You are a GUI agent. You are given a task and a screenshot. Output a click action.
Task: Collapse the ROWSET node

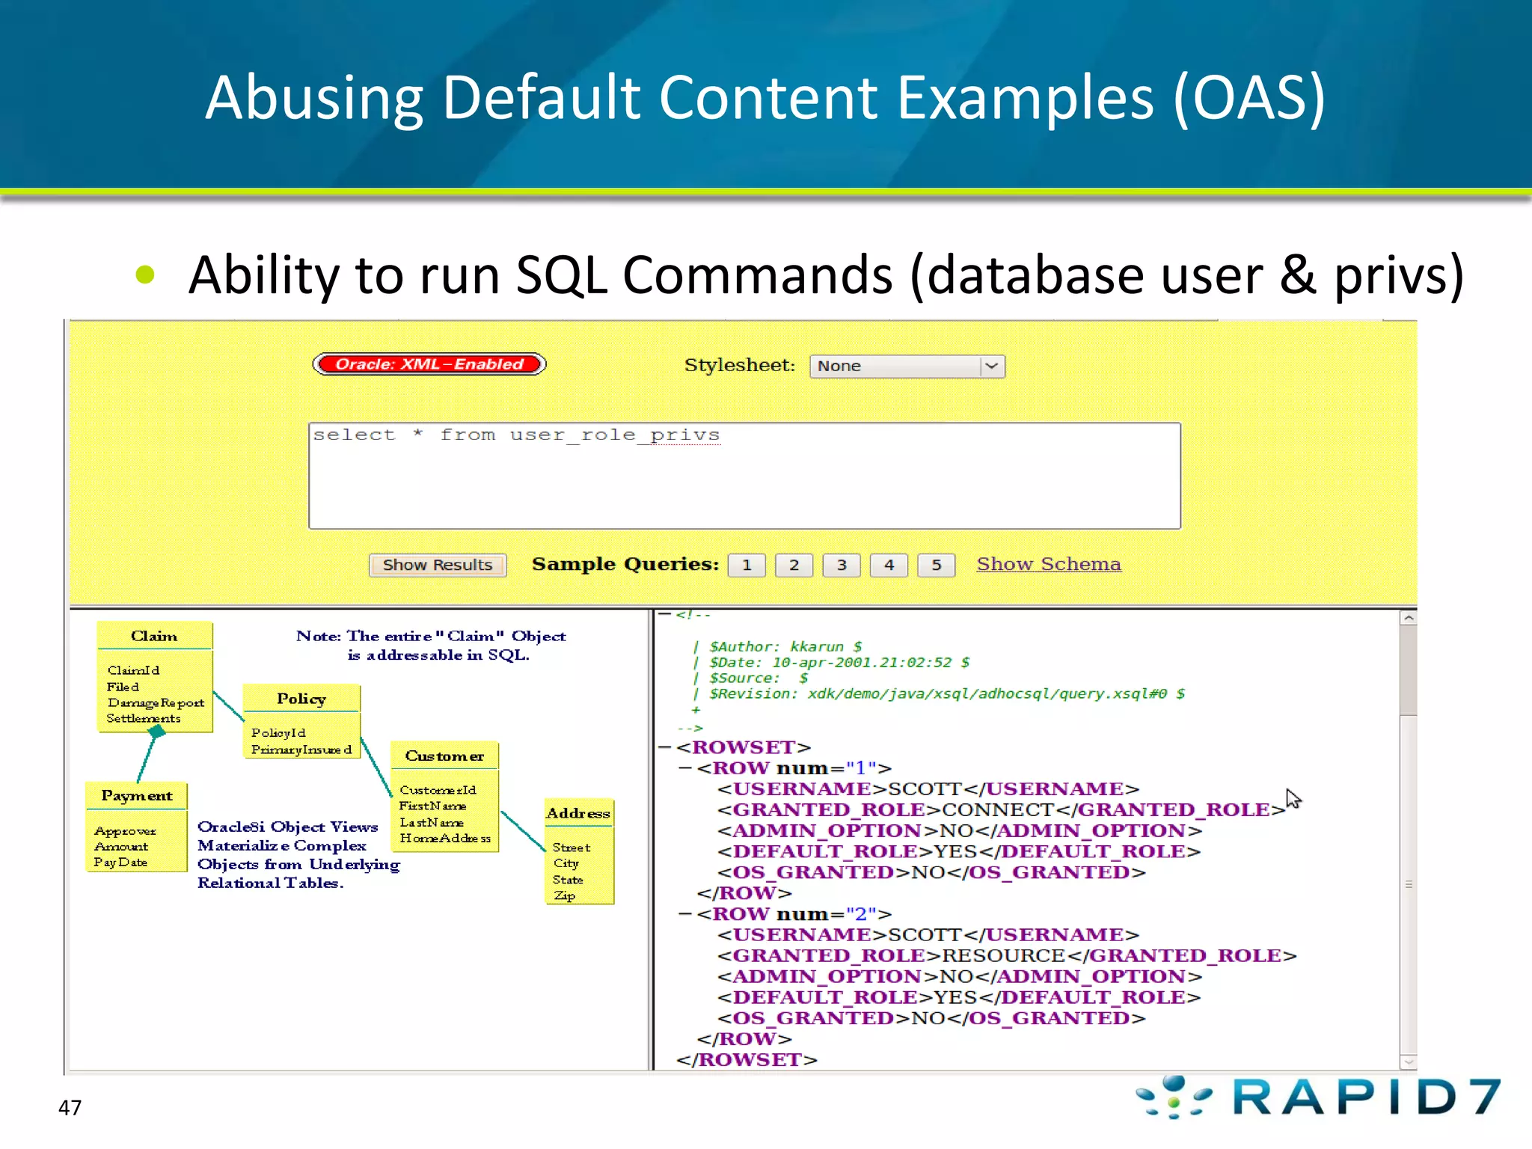coord(665,747)
